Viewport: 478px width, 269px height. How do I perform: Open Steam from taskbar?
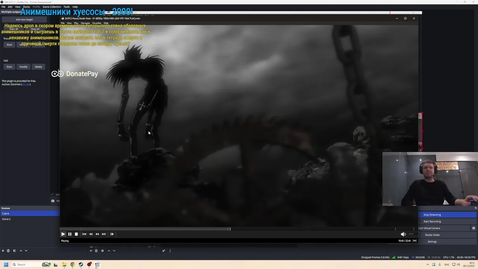click(81, 265)
